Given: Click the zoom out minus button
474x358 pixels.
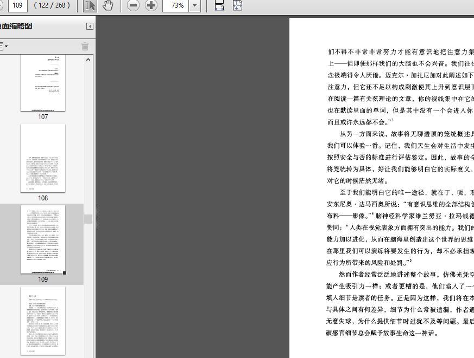Looking at the screenshot, I should (x=133, y=5).
